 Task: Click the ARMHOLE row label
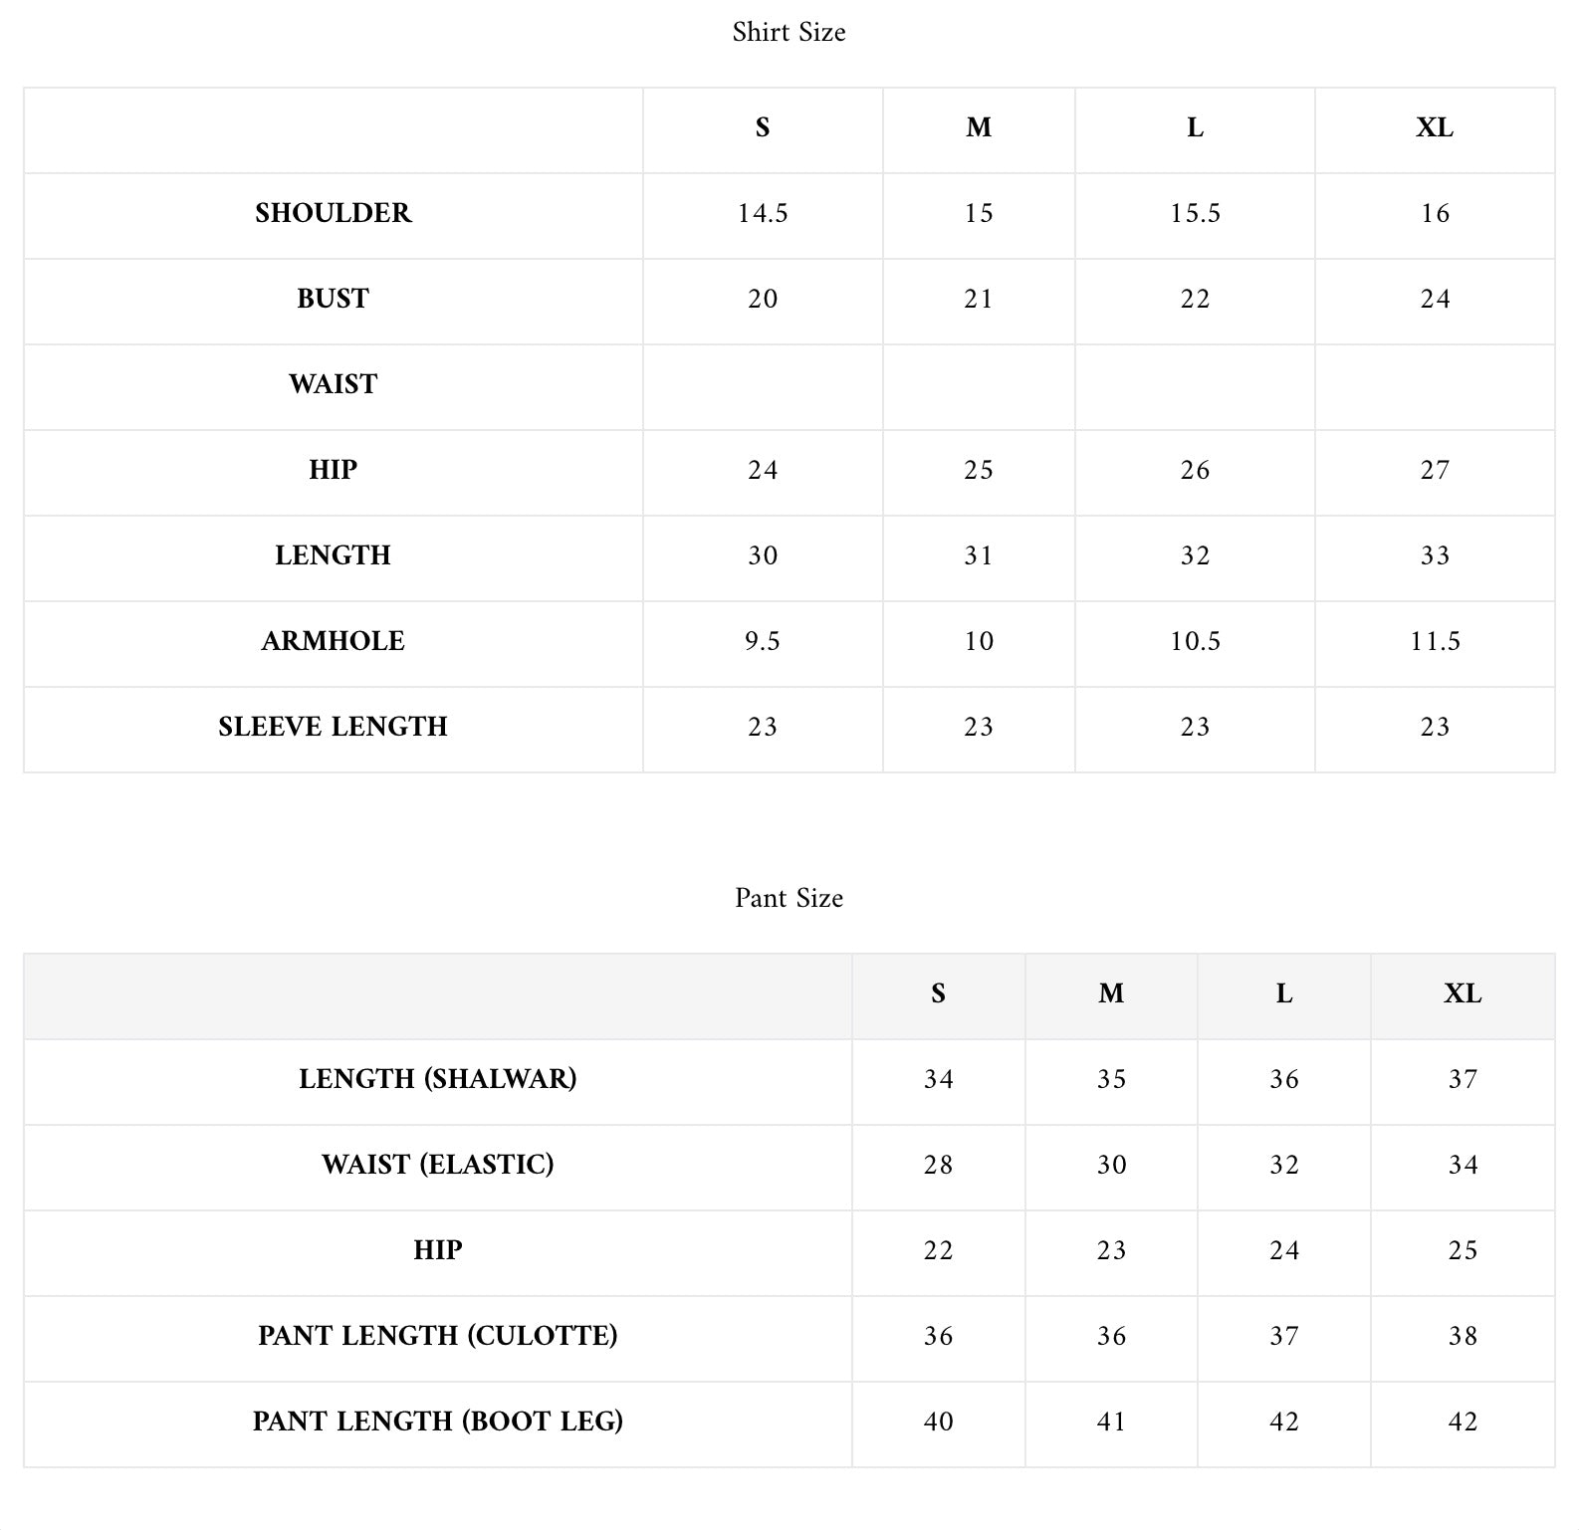[x=333, y=641]
